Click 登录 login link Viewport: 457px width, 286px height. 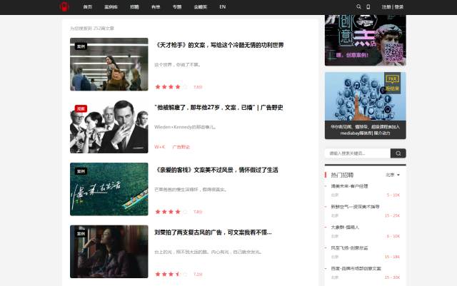click(x=399, y=6)
